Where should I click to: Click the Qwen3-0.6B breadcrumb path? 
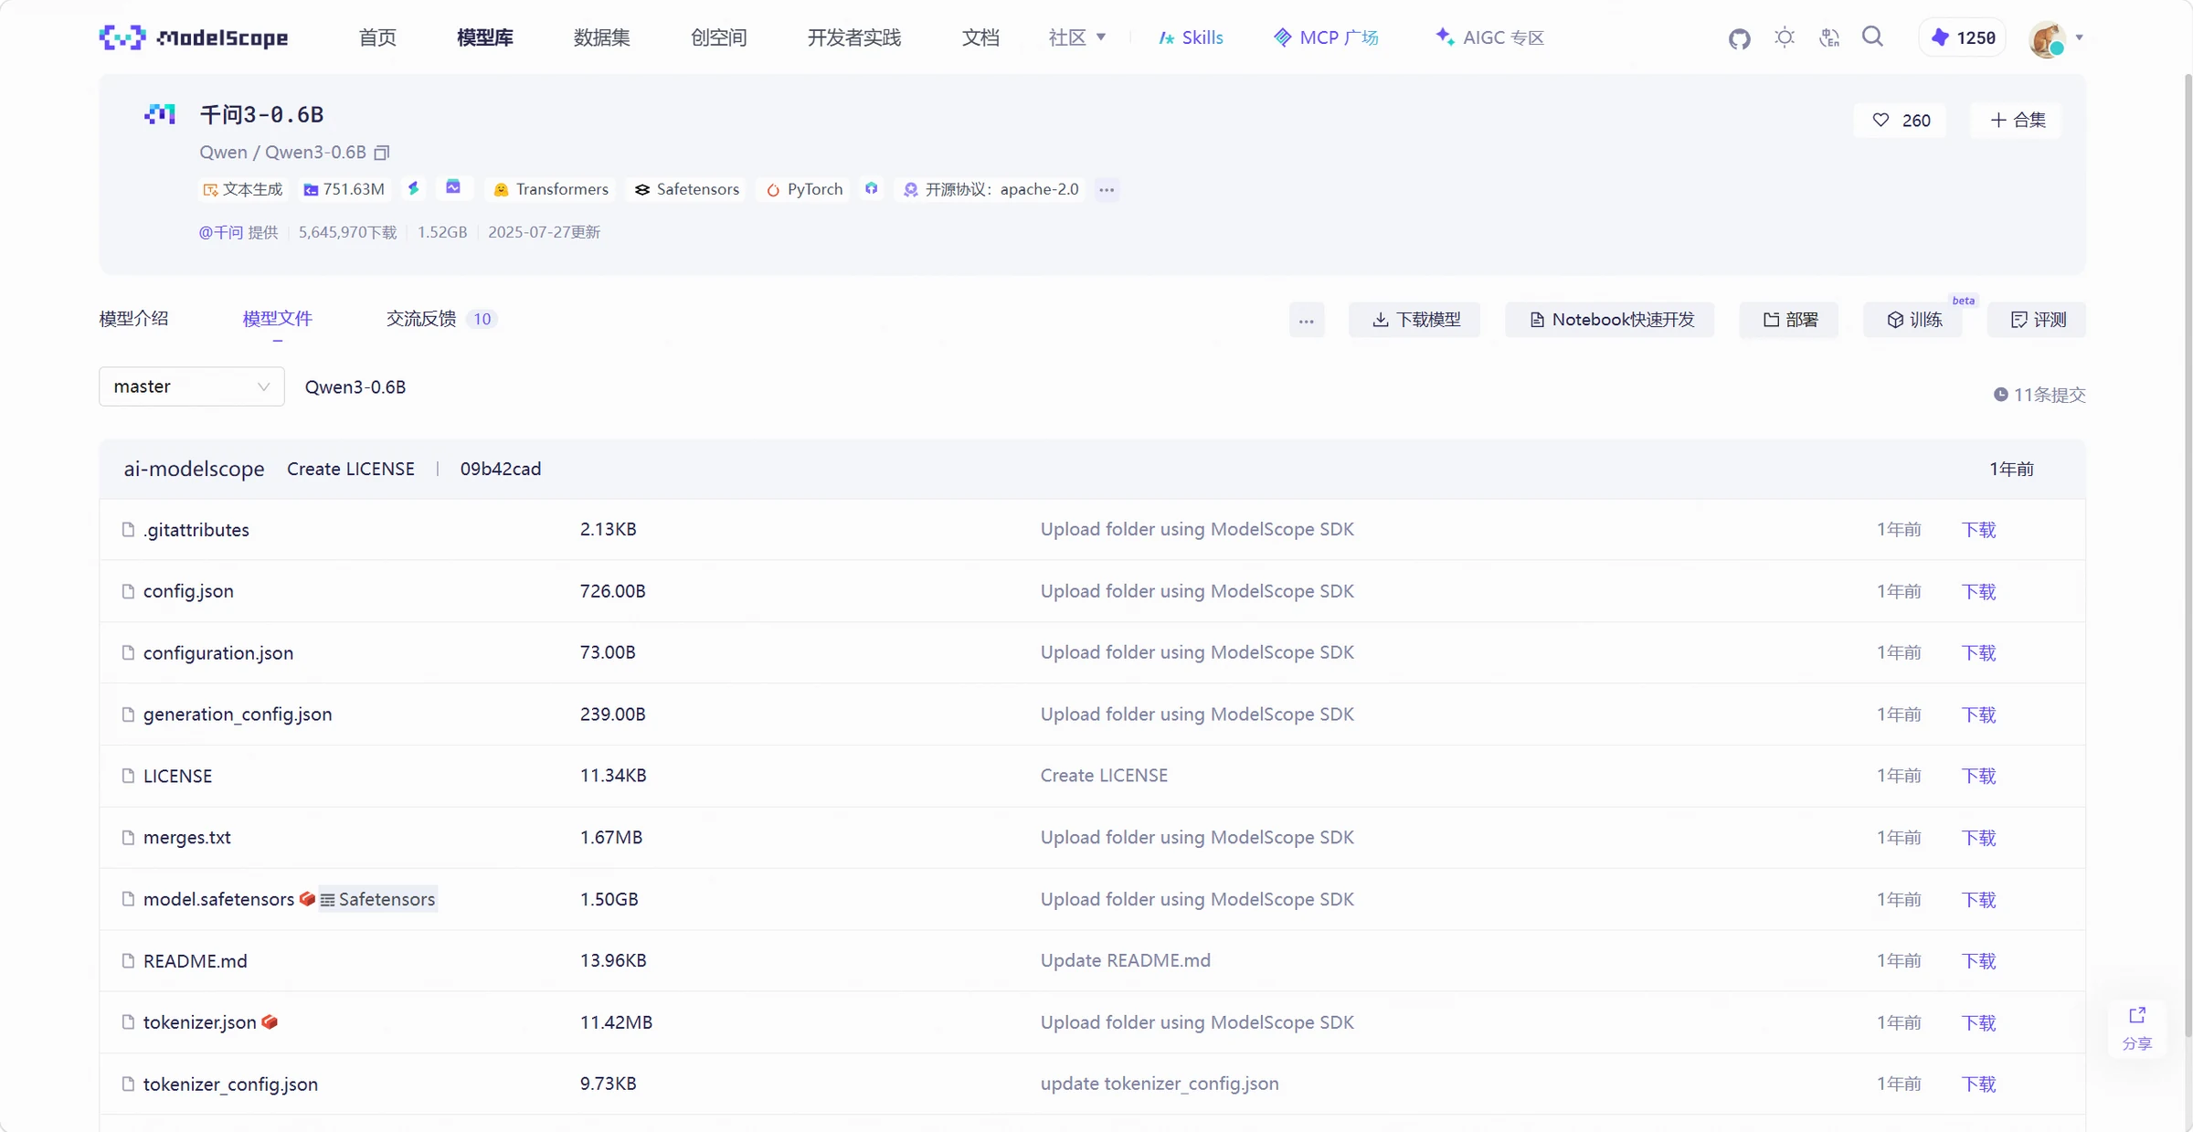click(x=355, y=387)
